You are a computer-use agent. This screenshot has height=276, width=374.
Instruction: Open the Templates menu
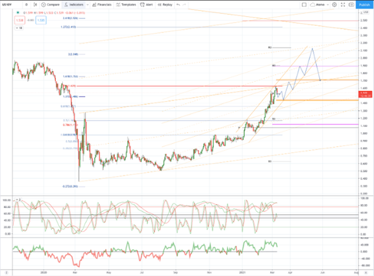click(x=126, y=5)
